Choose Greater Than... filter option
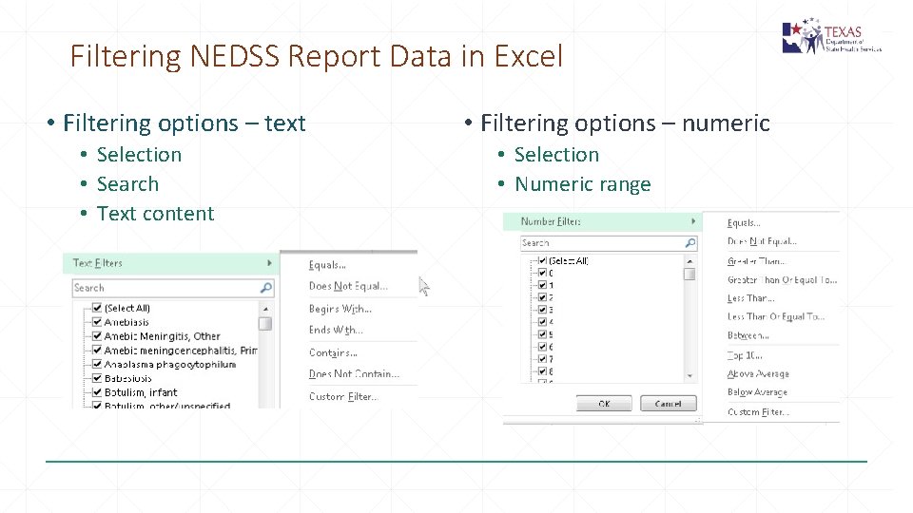Image resolution: width=913 pixels, height=513 pixels. 756,261
